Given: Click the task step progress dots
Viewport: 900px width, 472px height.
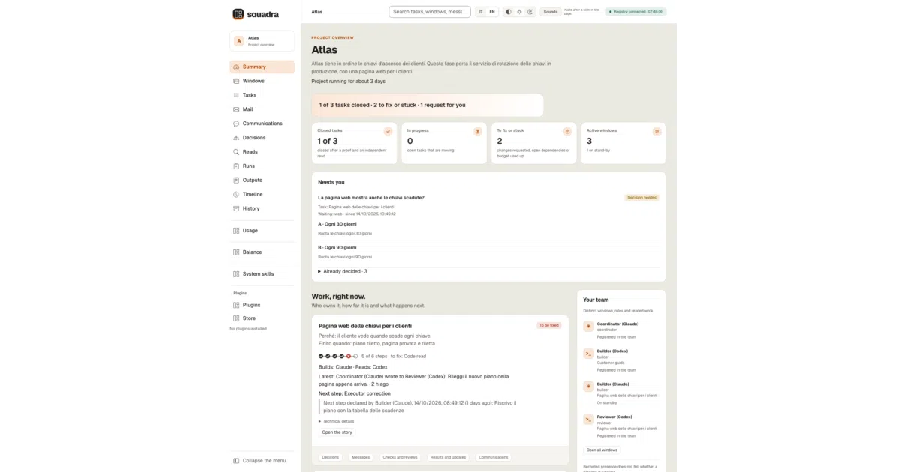Looking at the screenshot, I should [337, 356].
